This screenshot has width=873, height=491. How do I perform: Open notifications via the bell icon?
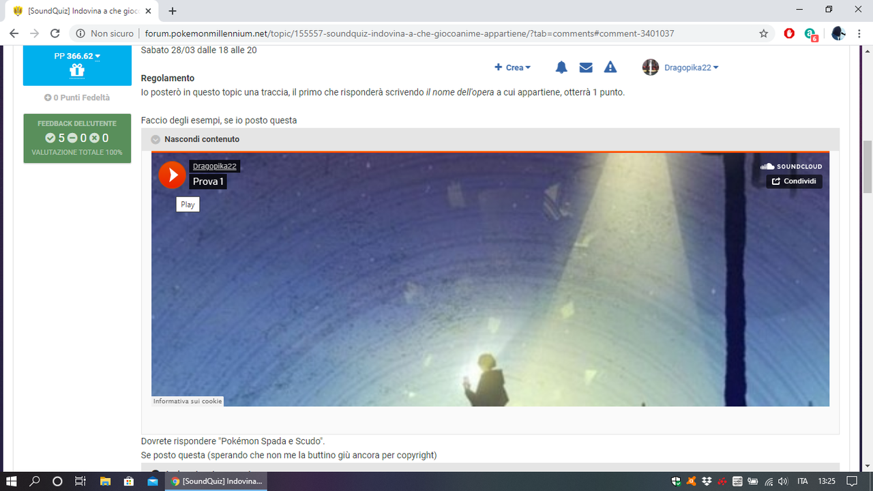(x=561, y=67)
